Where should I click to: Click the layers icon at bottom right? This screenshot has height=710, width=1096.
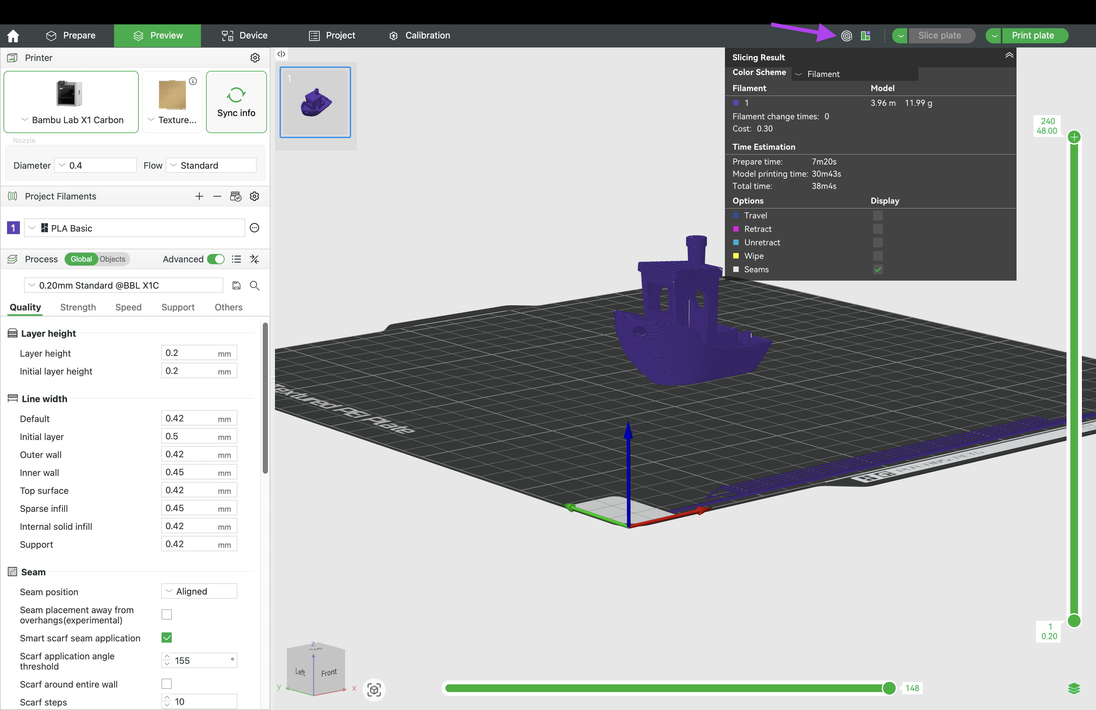(1074, 688)
